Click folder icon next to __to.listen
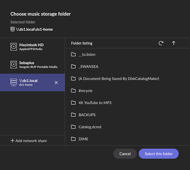This screenshot has width=190, height=170. [x=73, y=54]
